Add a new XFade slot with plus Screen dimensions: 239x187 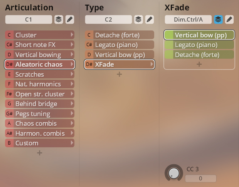tap(199, 64)
